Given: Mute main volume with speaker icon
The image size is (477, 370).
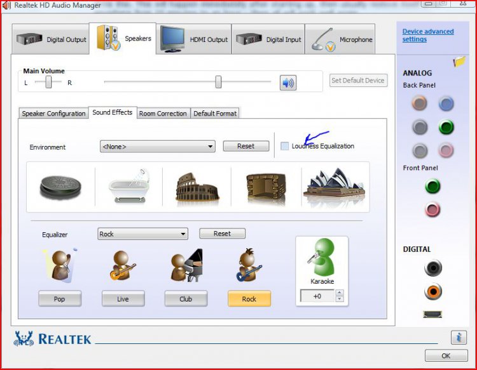Looking at the screenshot, I should (287, 83).
